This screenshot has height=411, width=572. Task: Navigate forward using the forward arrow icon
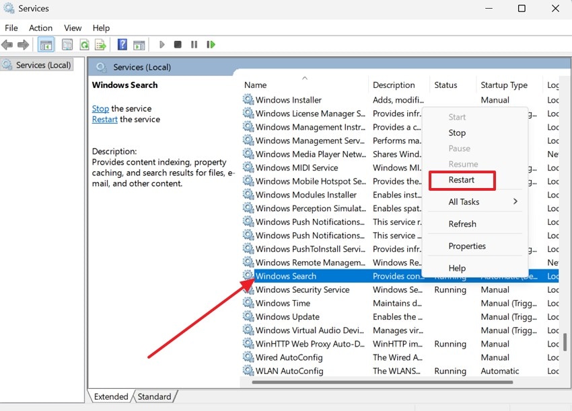[22, 44]
